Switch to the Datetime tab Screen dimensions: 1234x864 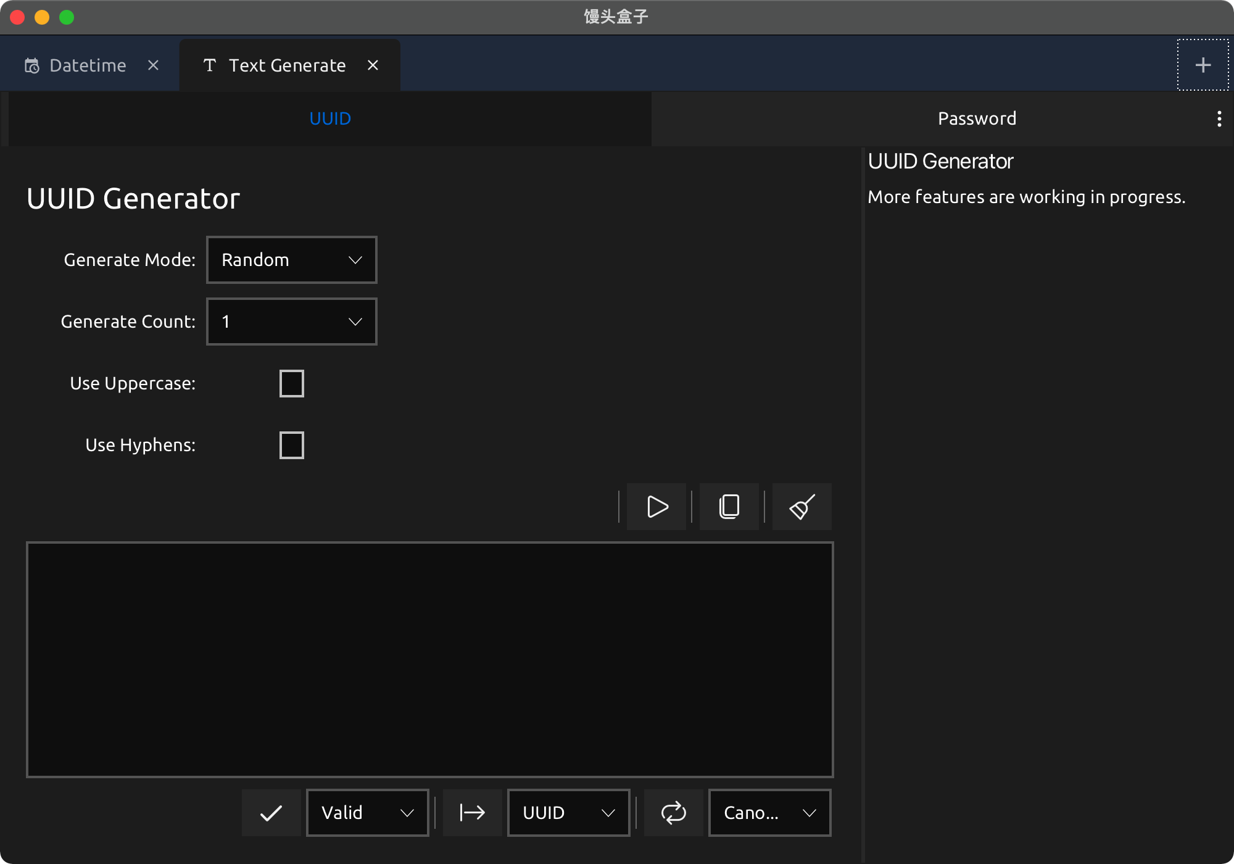(88, 65)
